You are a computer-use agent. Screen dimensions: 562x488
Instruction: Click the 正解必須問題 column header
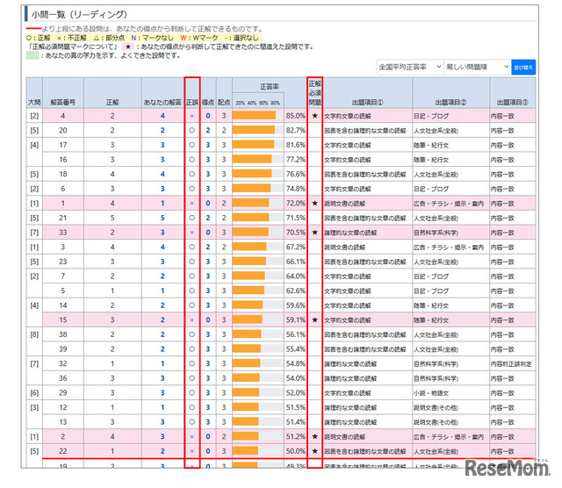coord(314,92)
